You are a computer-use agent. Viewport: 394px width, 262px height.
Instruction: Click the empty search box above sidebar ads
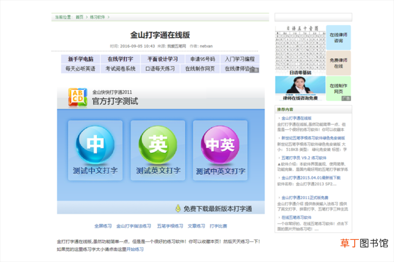click(313, 17)
